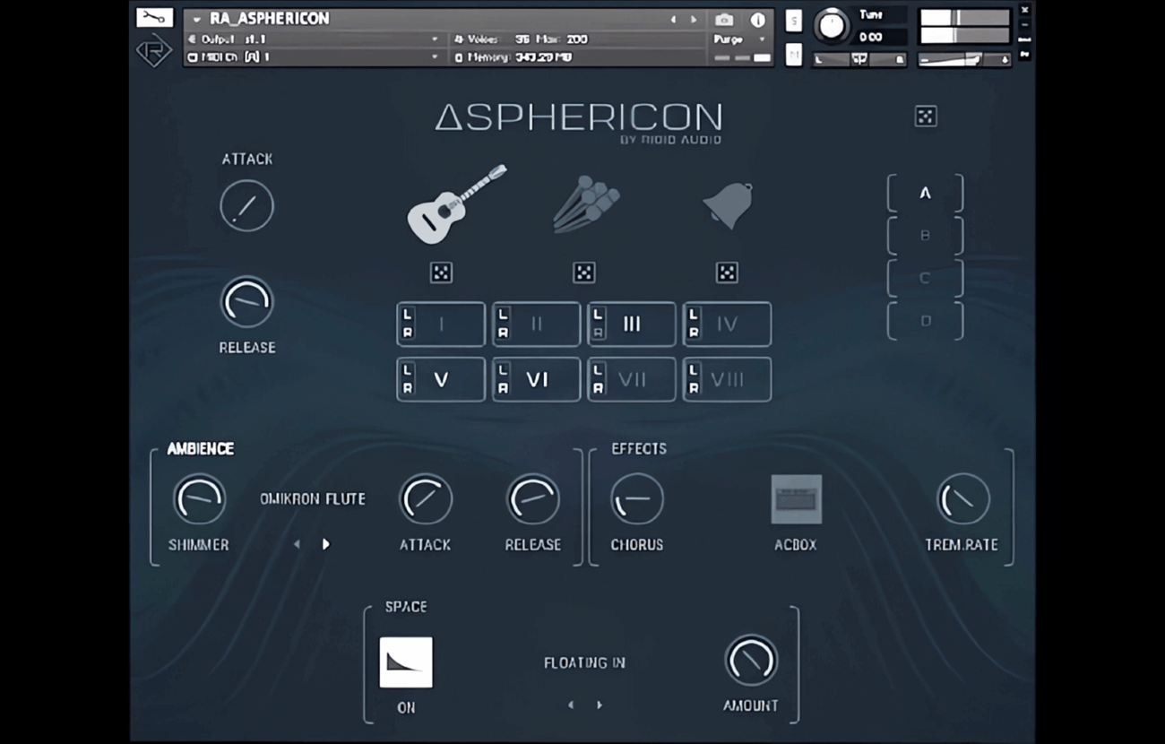This screenshot has width=1165, height=744.
Task: Select the mallets instrument icon
Action: point(586,205)
